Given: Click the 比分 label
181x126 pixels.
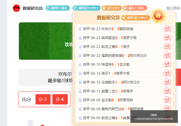Looking at the screenshot, I should 27,99.
